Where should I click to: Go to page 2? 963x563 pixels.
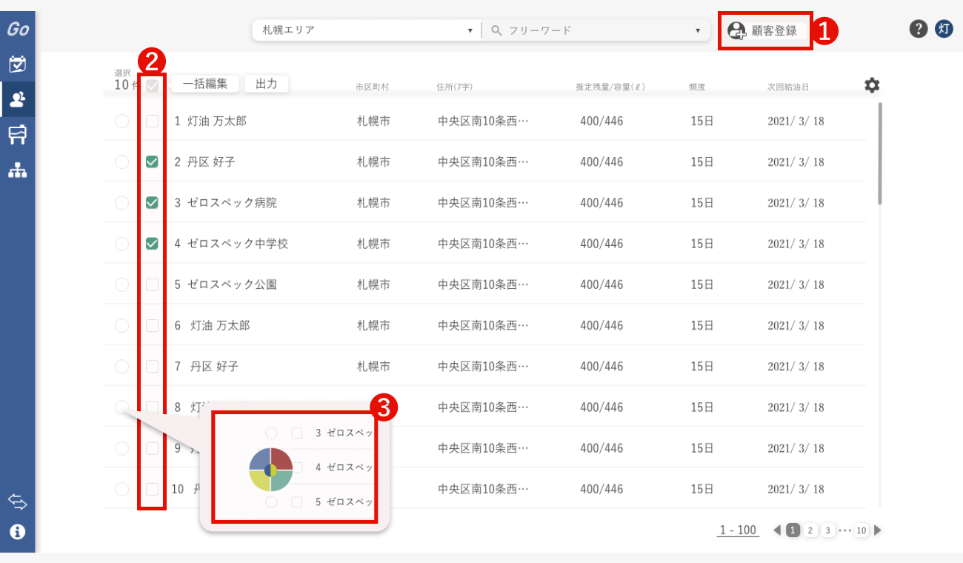tap(810, 530)
